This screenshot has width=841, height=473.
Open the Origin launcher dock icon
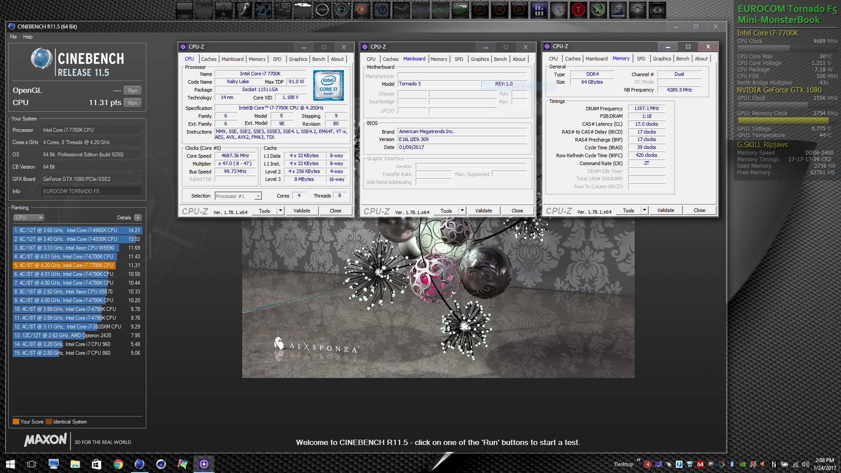[x=361, y=10]
